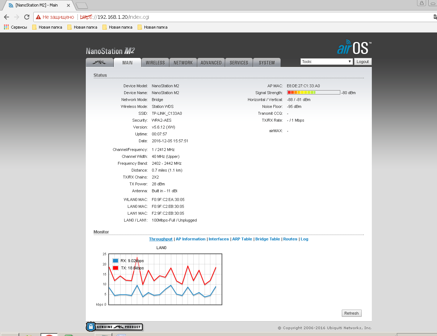
Task: Select the WLAN0 MAC address F0:9F:C2:EA:30:05
Action: pos(168,199)
